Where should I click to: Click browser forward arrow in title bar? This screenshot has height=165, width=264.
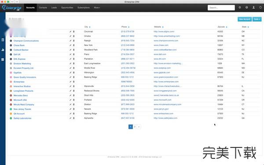pyautogui.click(x=17, y=2)
